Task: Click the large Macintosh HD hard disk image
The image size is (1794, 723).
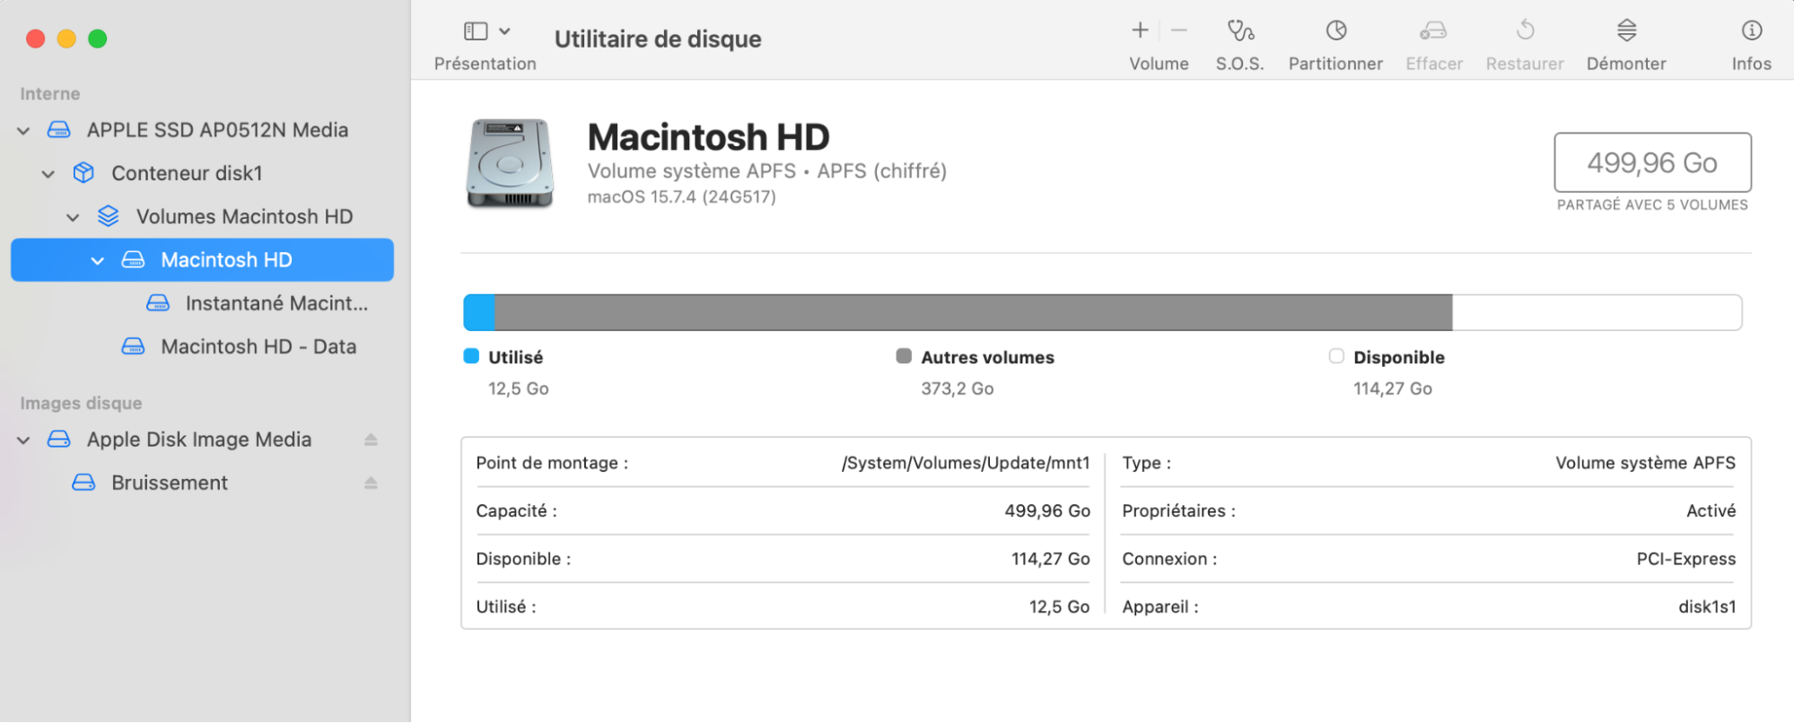Action: [x=510, y=163]
